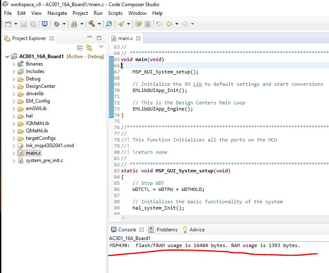The width and height of the screenshot is (329, 273).
Task: Select lnk_msp430i2041.cmd file
Action: point(50,146)
